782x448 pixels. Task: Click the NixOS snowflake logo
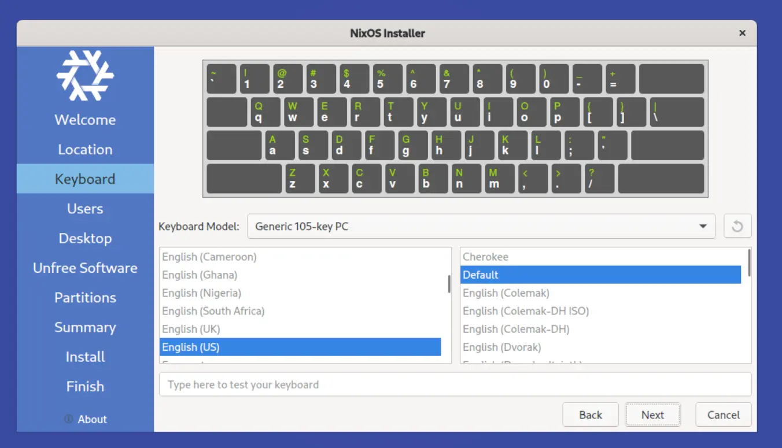click(85, 76)
